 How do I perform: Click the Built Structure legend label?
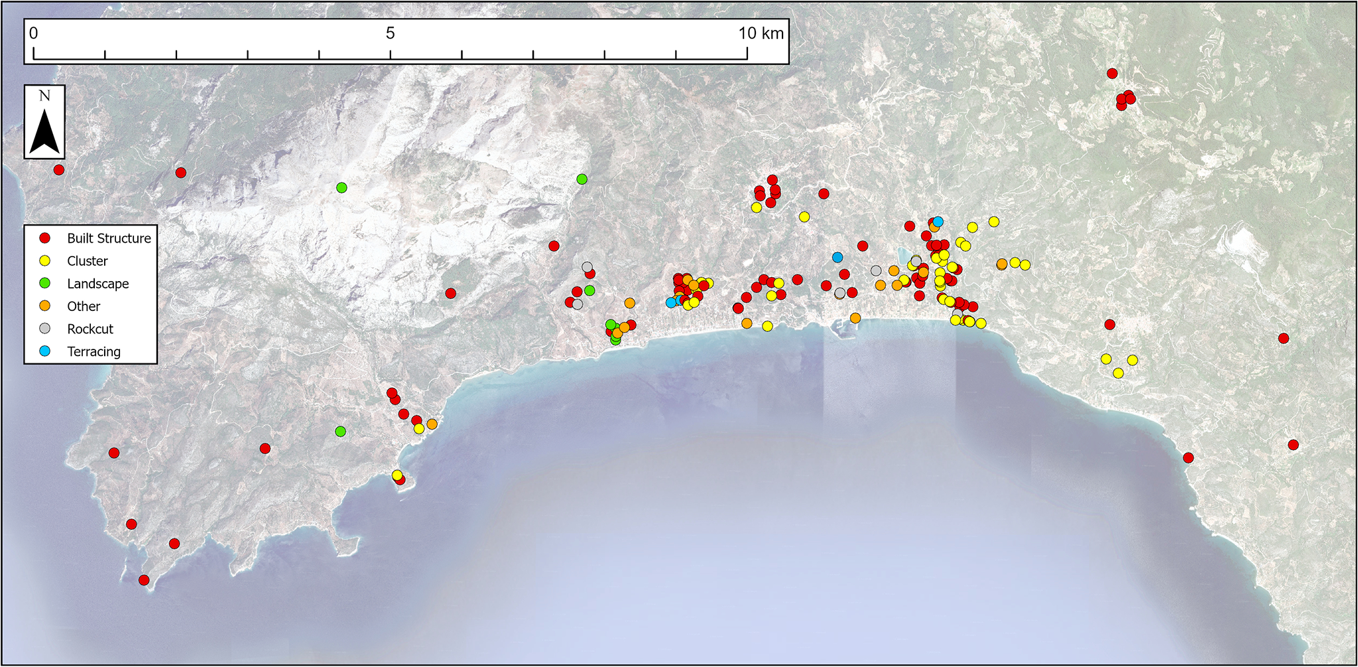coord(108,238)
